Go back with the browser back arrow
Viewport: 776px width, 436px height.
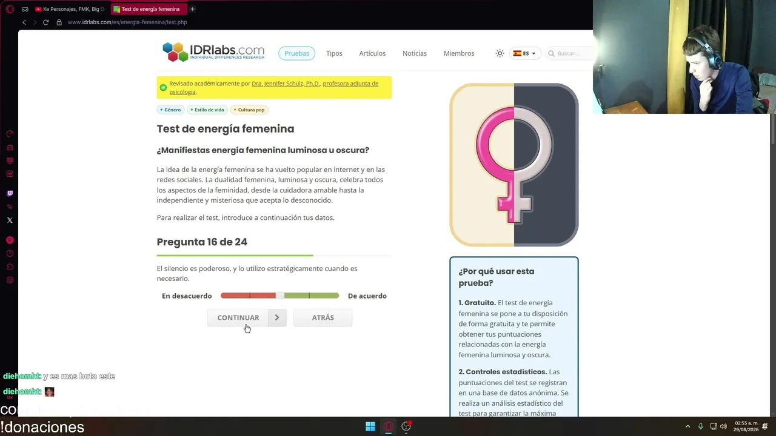pos(24,22)
